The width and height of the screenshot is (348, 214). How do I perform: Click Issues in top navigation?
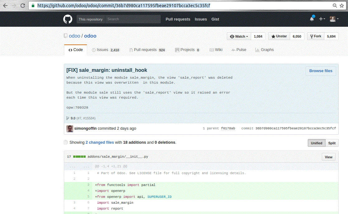[x=201, y=19]
